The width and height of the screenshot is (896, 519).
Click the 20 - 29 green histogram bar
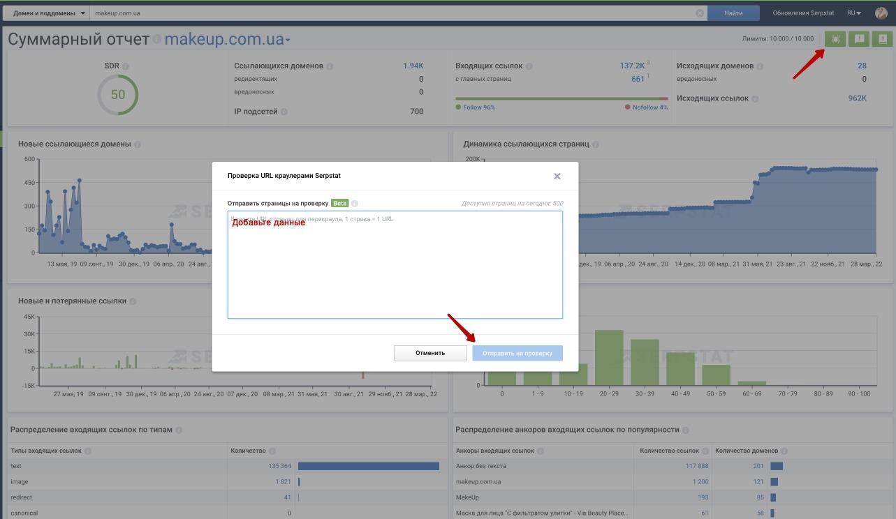click(x=609, y=357)
